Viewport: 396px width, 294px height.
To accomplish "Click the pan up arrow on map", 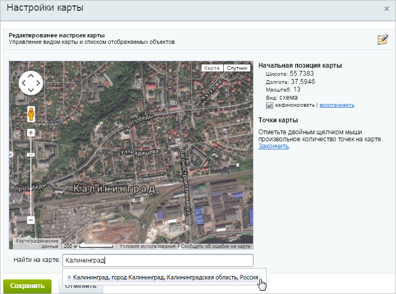I will (x=31, y=75).
